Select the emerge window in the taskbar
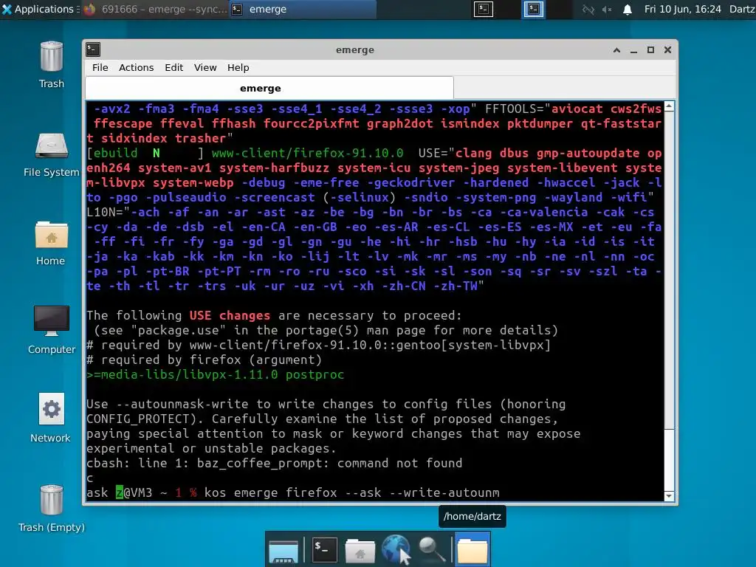Image resolution: width=756 pixels, height=567 pixels. (303, 9)
